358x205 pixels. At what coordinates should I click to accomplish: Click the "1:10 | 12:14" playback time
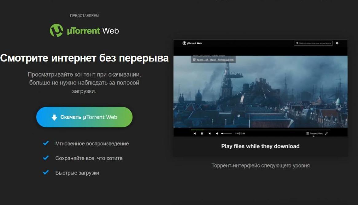coord(240,134)
